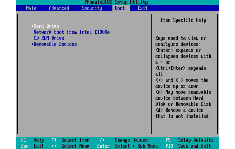Screen dimensions: 235x149
Task: Click help text '<Enter> expands or'
Action: (178, 50)
